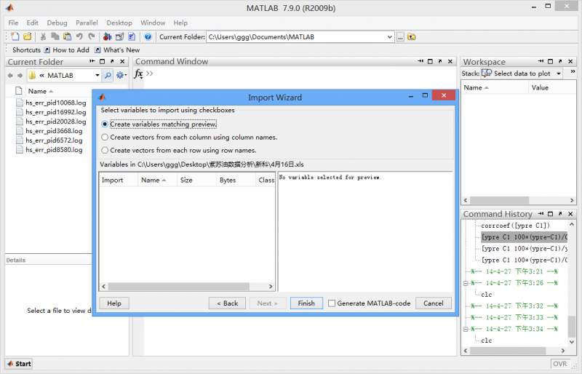This screenshot has height=374, width=582.
Task: Go back in Current Folder panel
Action: coord(10,76)
